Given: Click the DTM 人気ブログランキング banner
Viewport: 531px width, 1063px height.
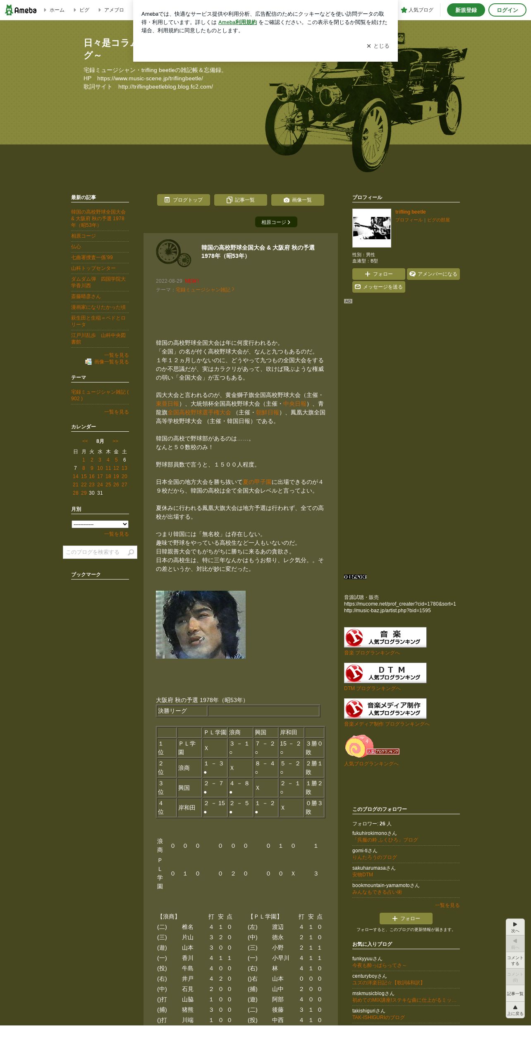Looking at the screenshot, I should click(x=385, y=673).
